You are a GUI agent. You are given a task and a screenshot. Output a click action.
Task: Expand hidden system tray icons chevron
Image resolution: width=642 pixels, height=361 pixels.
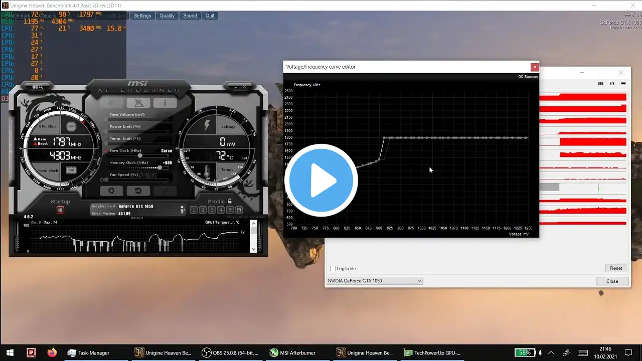click(x=551, y=352)
